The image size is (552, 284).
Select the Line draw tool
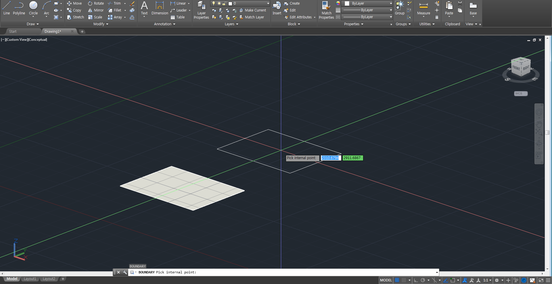pyautogui.click(x=7, y=8)
